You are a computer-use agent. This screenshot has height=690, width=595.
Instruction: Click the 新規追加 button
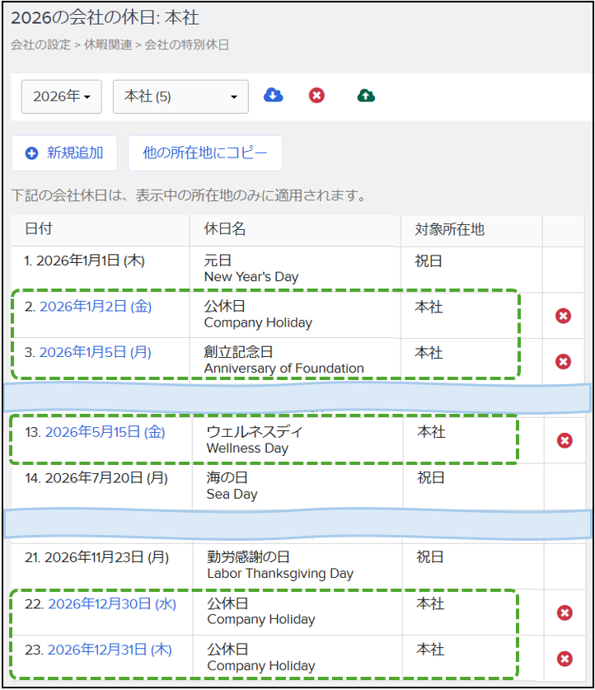click(x=64, y=153)
